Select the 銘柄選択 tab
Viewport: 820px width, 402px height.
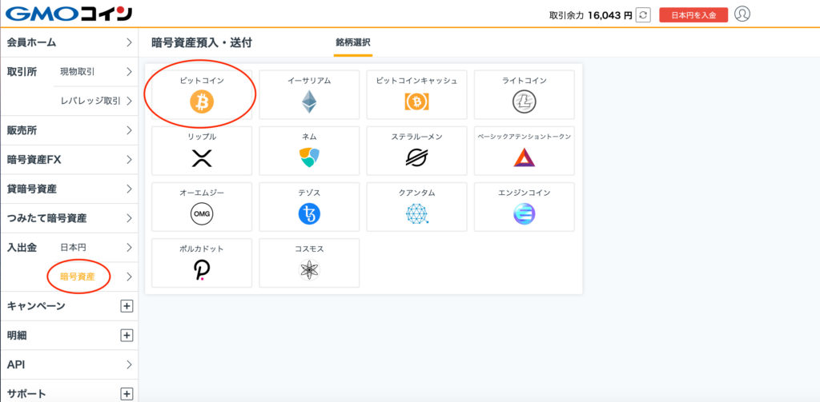(x=353, y=43)
